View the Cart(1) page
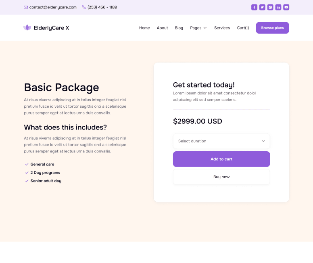The image size is (313, 263). pyautogui.click(x=243, y=28)
